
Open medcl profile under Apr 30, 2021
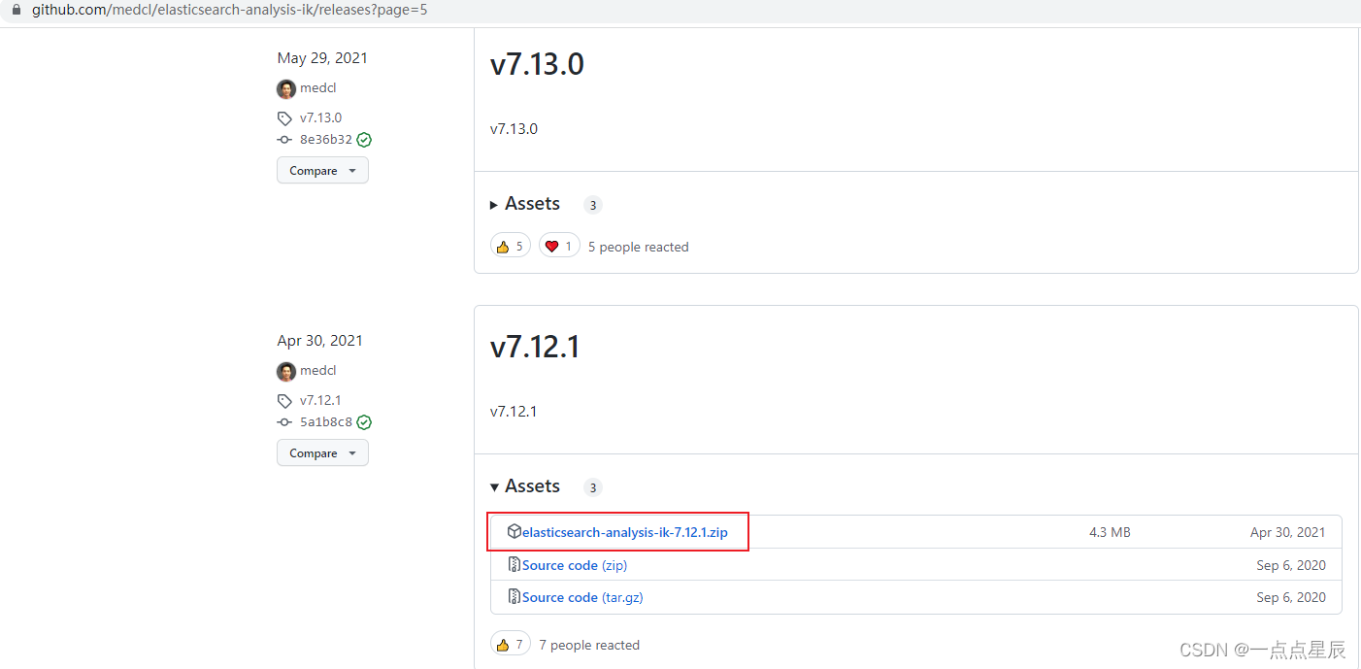pyautogui.click(x=317, y=371)
